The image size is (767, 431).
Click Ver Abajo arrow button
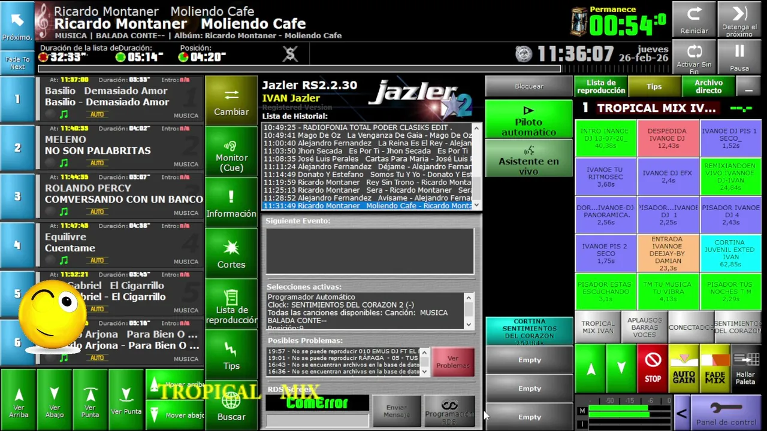[55, 399]
